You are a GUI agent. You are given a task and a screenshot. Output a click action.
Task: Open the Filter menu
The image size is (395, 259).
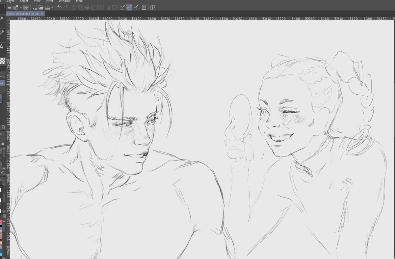50,1
